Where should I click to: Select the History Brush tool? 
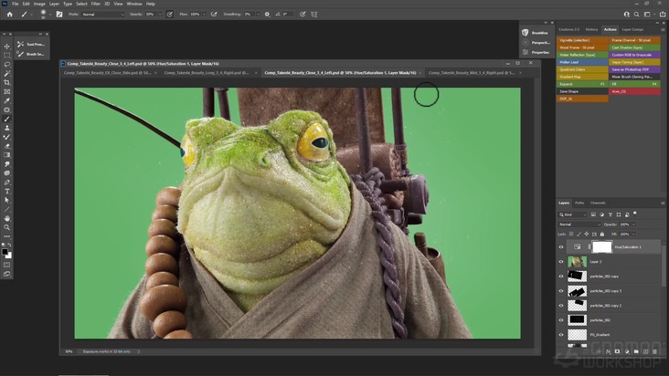click(x=6, y=137)
